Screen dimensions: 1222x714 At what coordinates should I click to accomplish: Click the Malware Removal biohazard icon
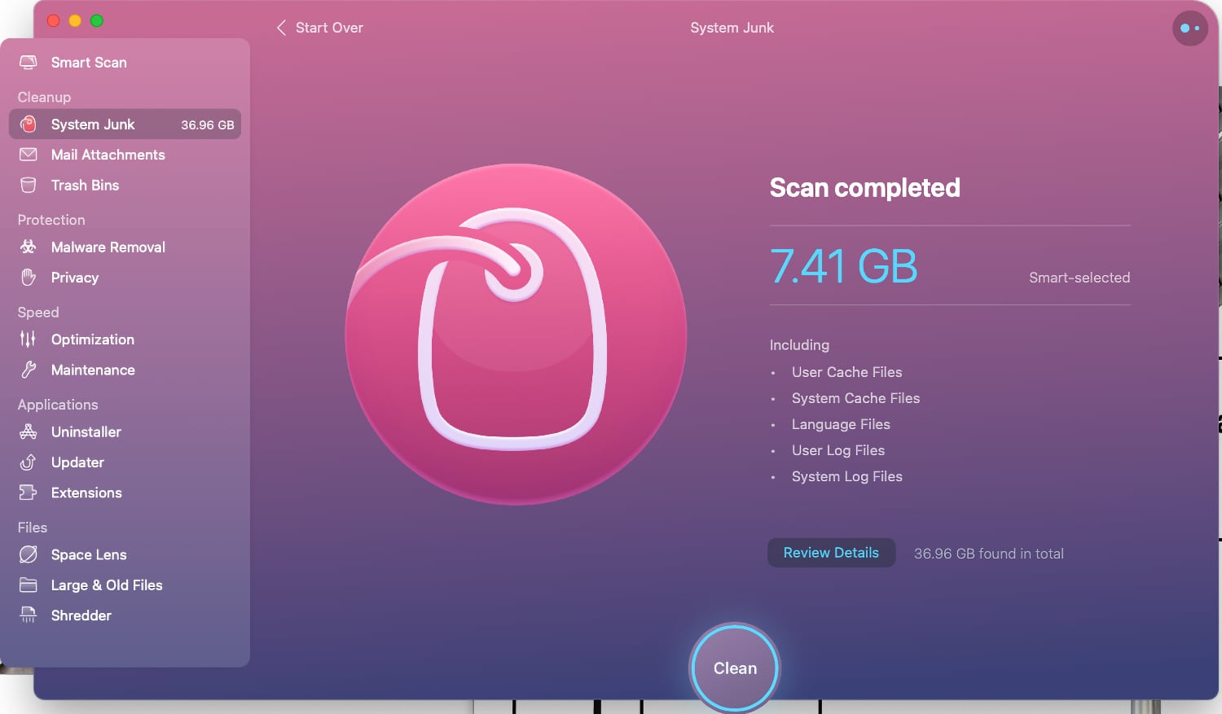click(29, 247)
